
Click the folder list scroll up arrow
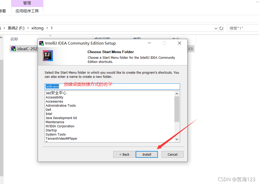pos(177,94)
